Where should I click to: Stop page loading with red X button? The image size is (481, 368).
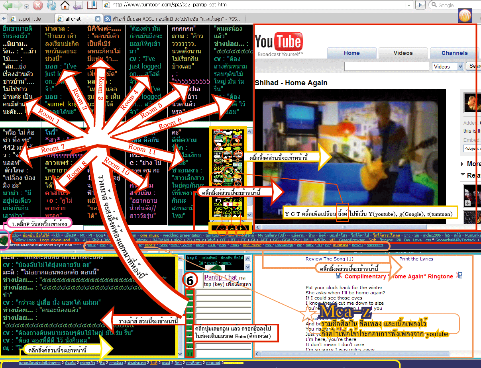(x=37, y=6)
